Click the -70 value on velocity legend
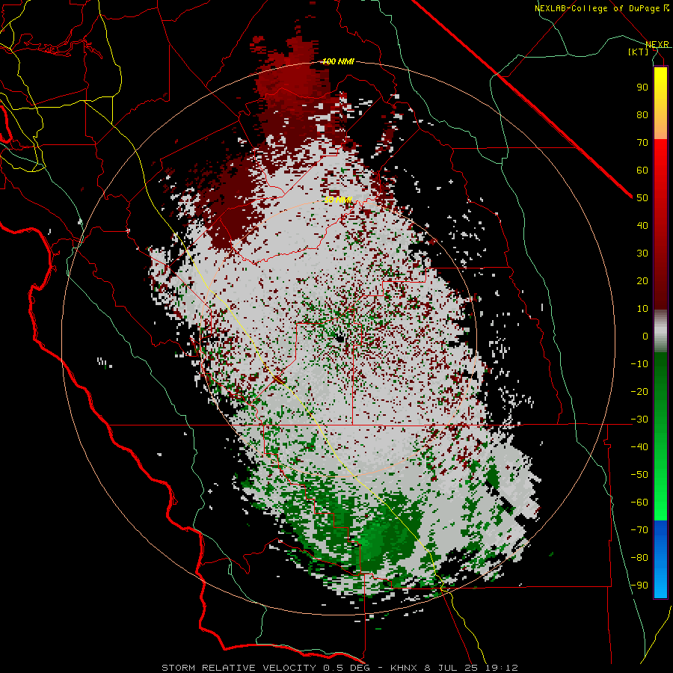The width and height of the screenshot is (673, 673). tap(639, 529)
